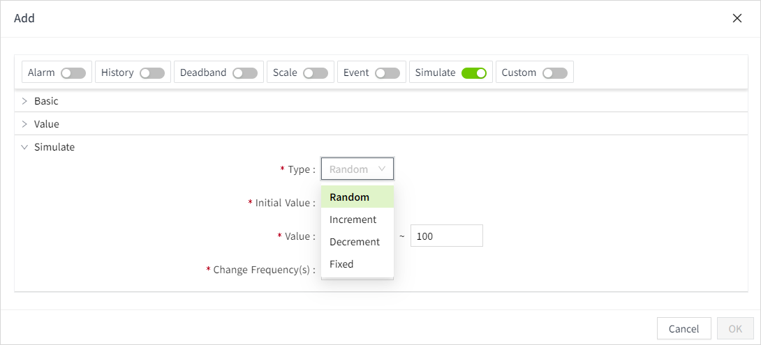Collapse the Simulate section chevron

click(x=25, y=147)
